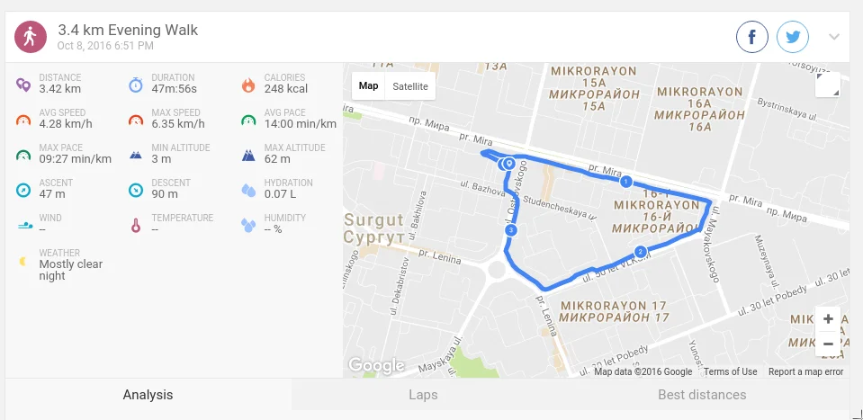Image resolution: width=863 pixels, height=420 pixels.
Task: Open Terms of Use link
Action: [731, 371]
